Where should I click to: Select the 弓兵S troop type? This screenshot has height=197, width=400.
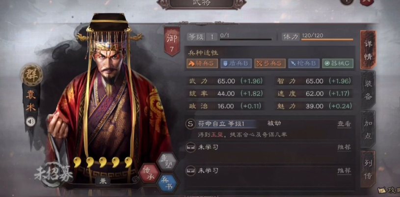269,63
